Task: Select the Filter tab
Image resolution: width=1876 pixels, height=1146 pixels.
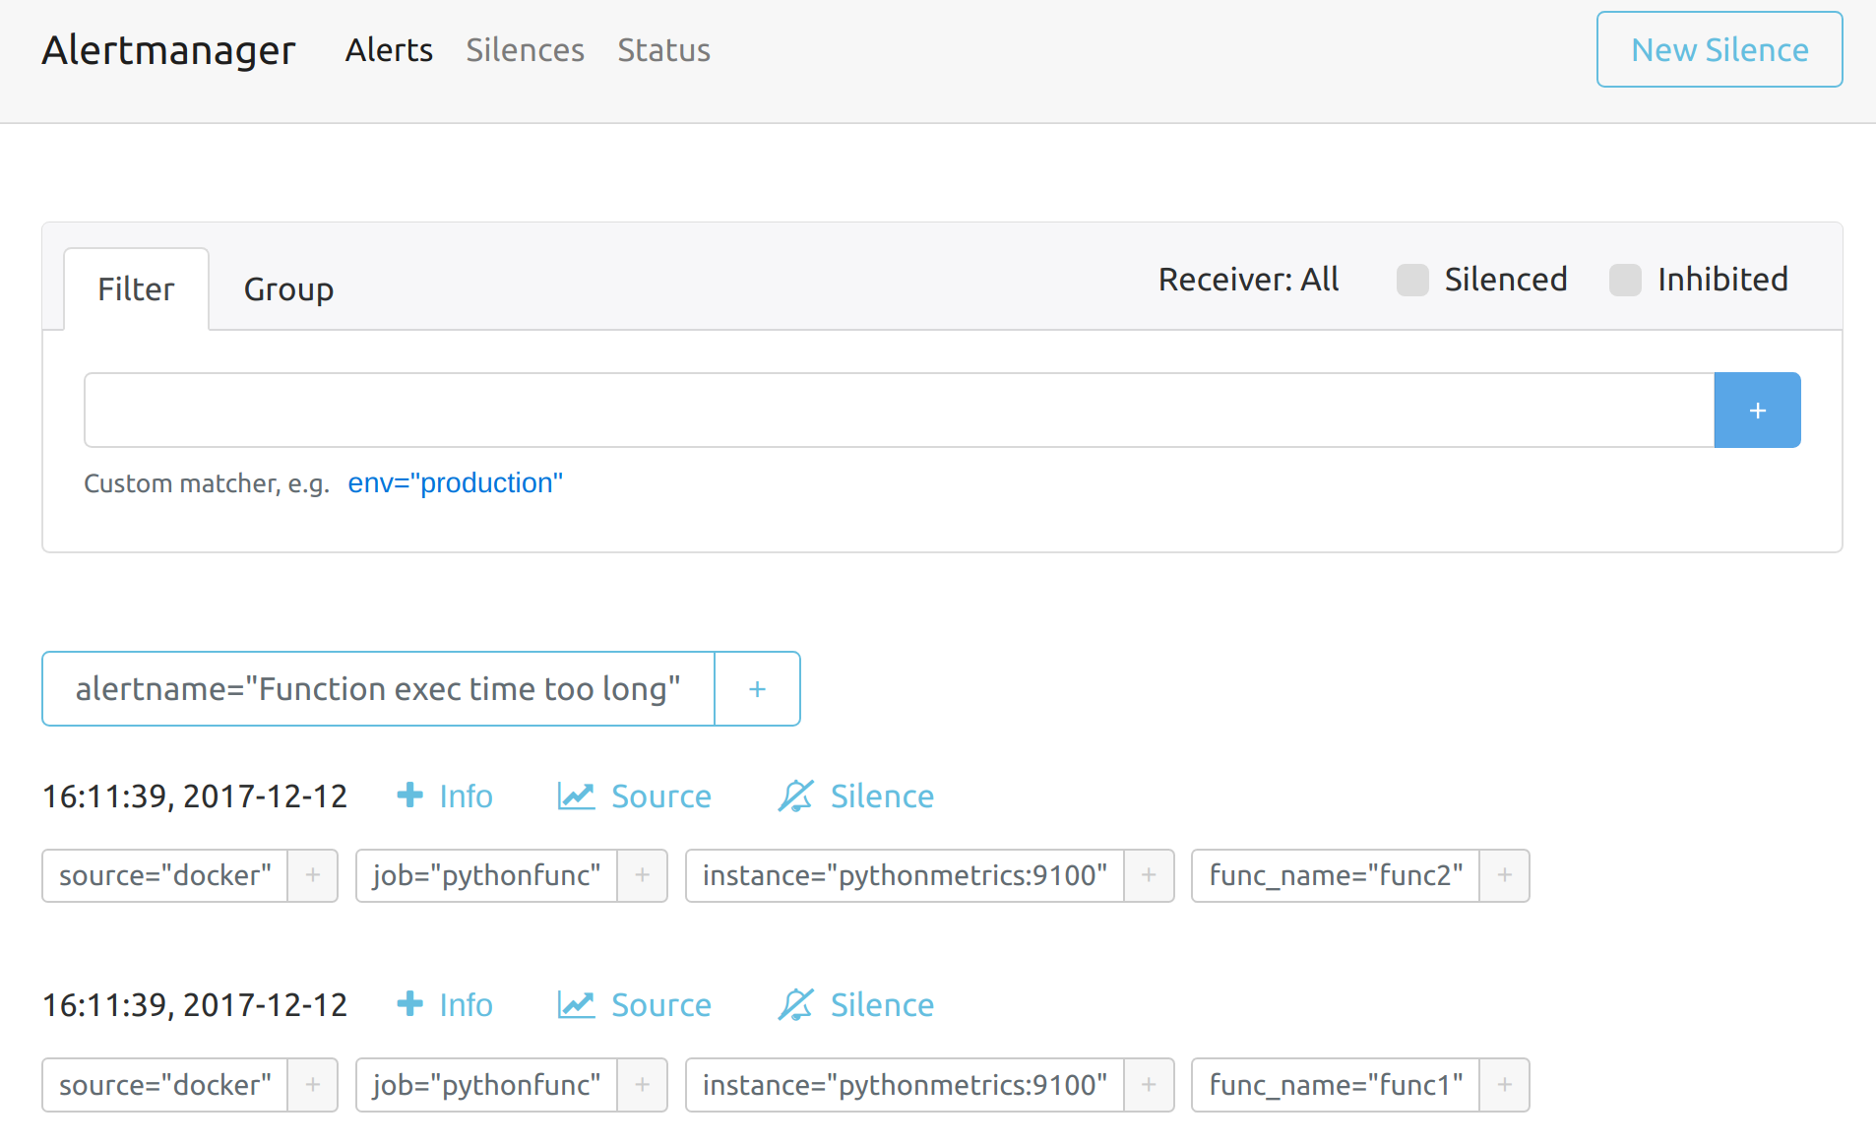Action: (x=136, y=289)
